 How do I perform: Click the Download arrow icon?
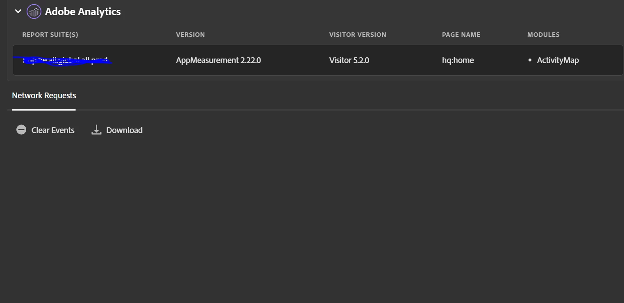click(x=96, y=130)
